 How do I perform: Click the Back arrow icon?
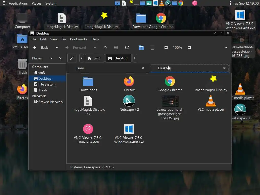pyautogui.click(x=35, y=47)
